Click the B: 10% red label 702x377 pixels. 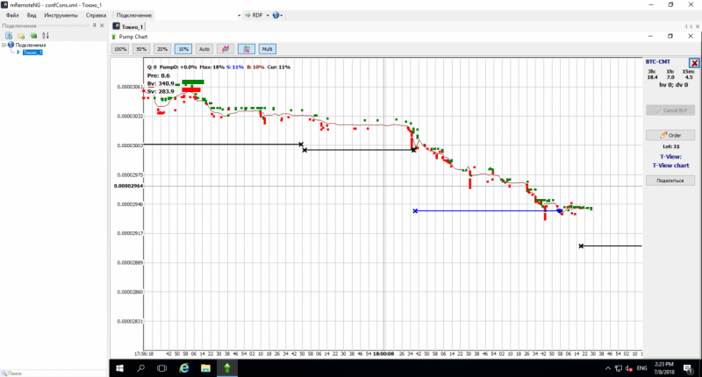coord(255,68)
